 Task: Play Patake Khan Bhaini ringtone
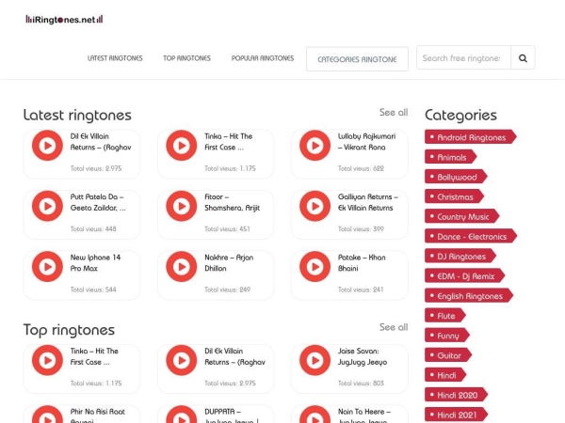(x=314, y=265)
